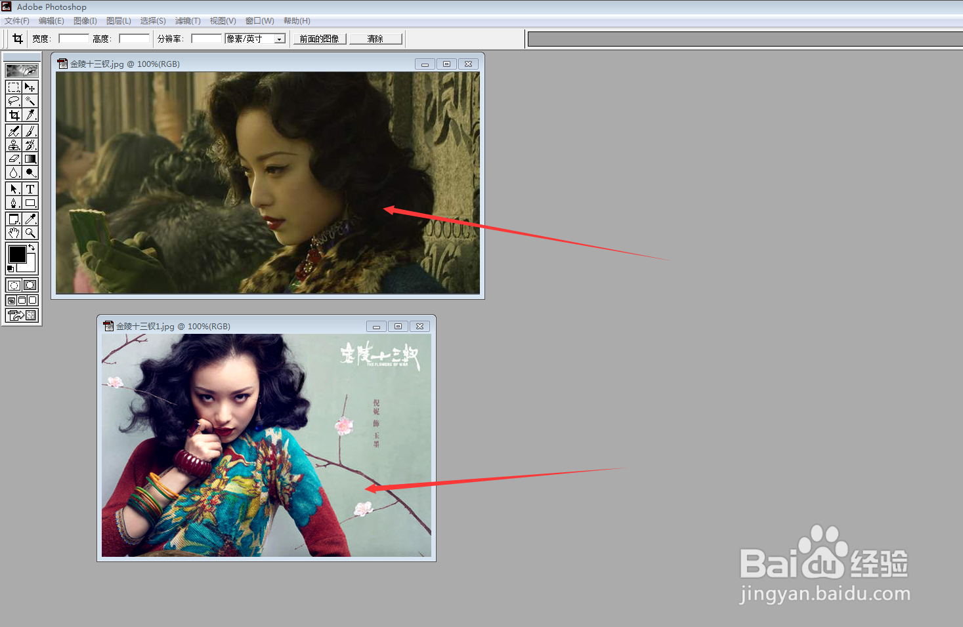Select the Dodge tool
963x627 pixels.
click(x=30, y=172)
